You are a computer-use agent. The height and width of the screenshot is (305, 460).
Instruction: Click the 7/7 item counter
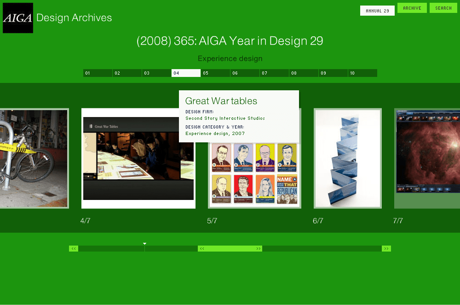coord(398,221)
